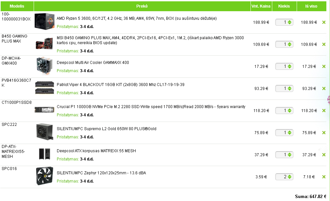Image resolution: width=330 pixels, height=201 pixels.
Task: Open SILENTIUMPC Zephyr 120x120x25mm product link
Action: (x=101, y=173)
